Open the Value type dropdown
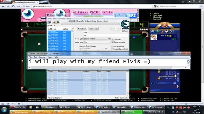The height and width of the screenshot is (114, 204). point(97,42)
